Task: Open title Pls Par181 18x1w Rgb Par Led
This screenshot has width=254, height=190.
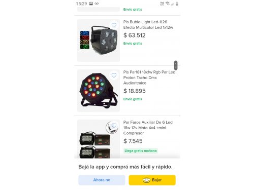Action: (x=149, y=78)
